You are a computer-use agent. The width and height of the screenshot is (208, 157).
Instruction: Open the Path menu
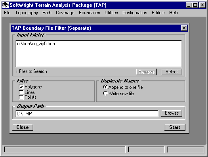click(x=47, y=13)
